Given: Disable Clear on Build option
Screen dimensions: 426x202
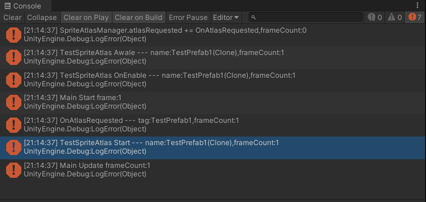Looking at the screenshot, I should (x=139, y=17).
